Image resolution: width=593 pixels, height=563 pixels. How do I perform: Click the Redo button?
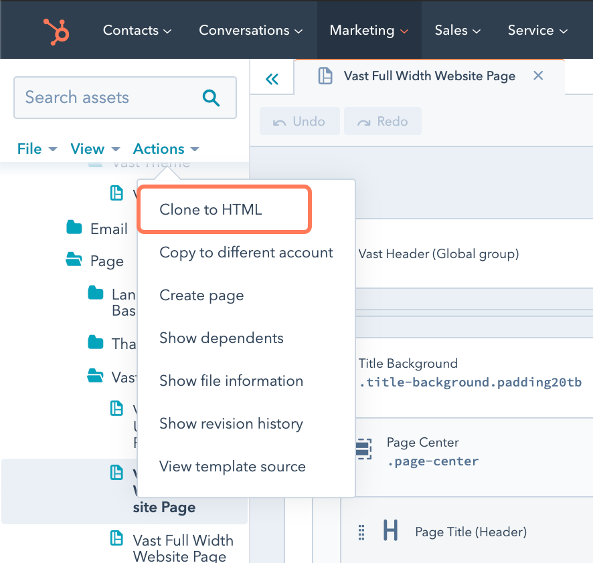coord(382,121)
